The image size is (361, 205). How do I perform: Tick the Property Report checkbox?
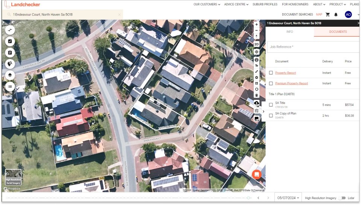click(x=271, y=73)
